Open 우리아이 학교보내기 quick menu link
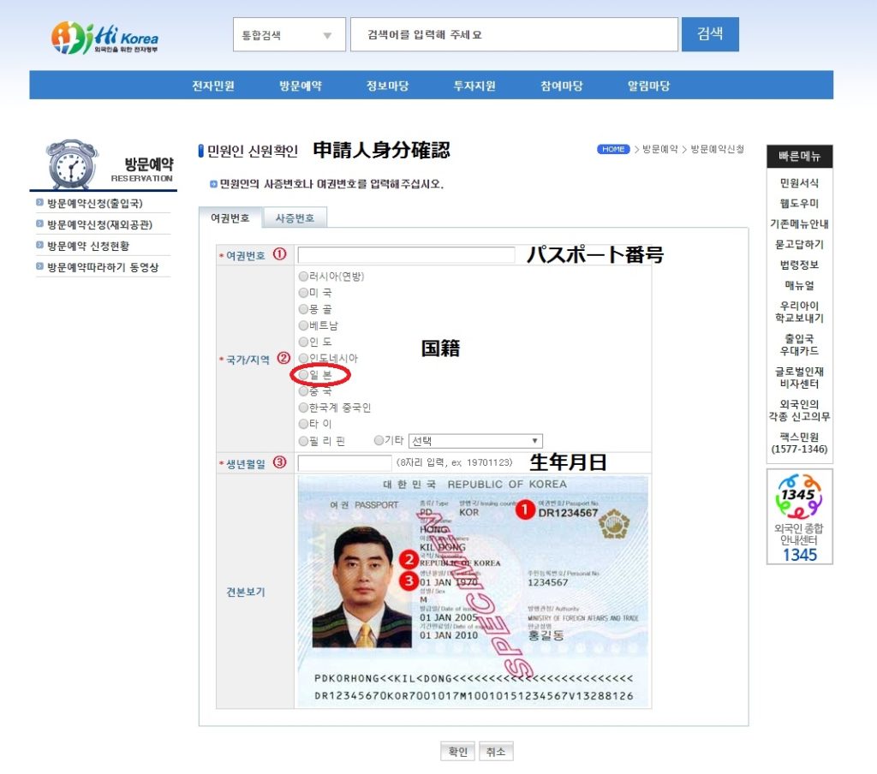This screenshot has height=774, width=877. [x=799, y=312]
